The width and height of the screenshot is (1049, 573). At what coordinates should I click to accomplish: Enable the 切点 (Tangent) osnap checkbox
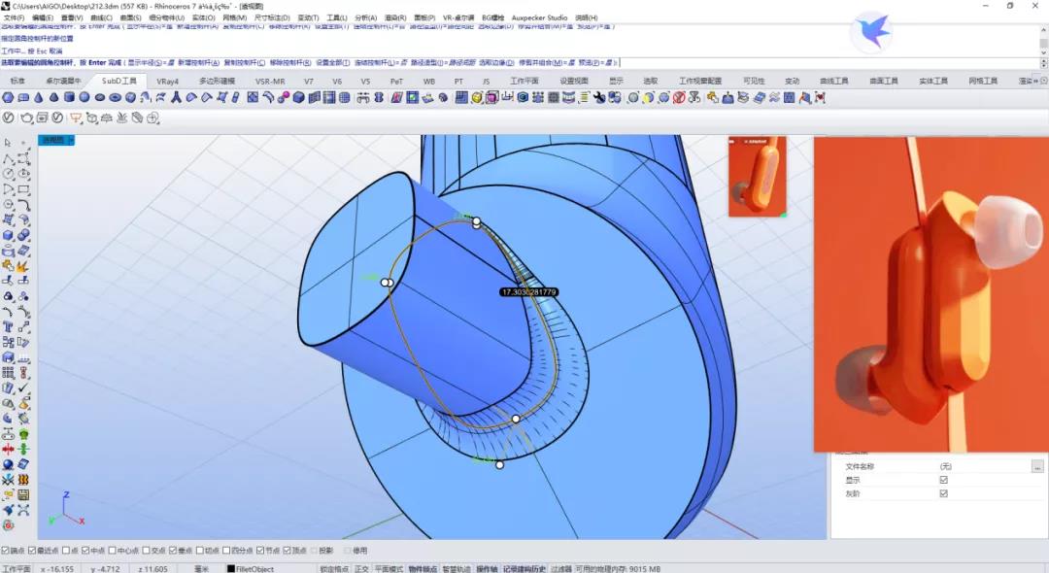click(199, 551)
